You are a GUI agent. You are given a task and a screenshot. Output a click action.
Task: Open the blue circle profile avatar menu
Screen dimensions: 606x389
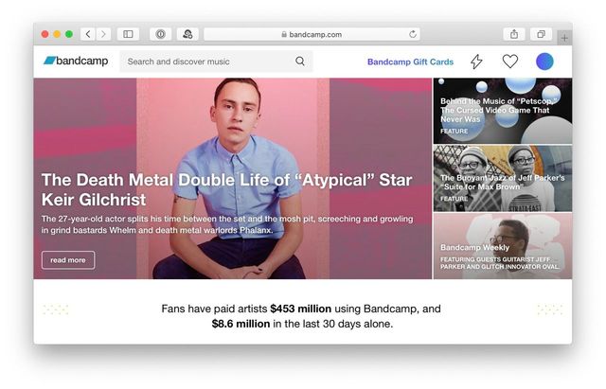click(544, 62)
